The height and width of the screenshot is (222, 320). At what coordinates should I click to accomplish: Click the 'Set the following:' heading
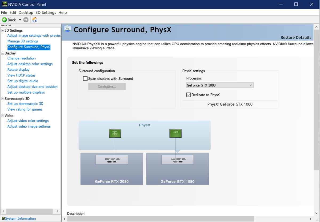(x=87, y=62)
